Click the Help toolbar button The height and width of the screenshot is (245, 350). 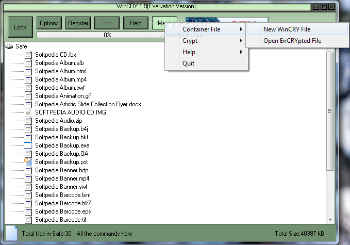(136, 23)
